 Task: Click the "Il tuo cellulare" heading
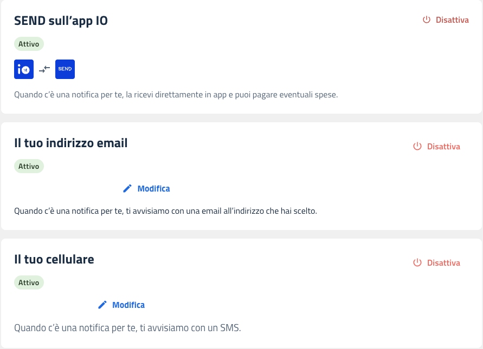pos(54,259)
